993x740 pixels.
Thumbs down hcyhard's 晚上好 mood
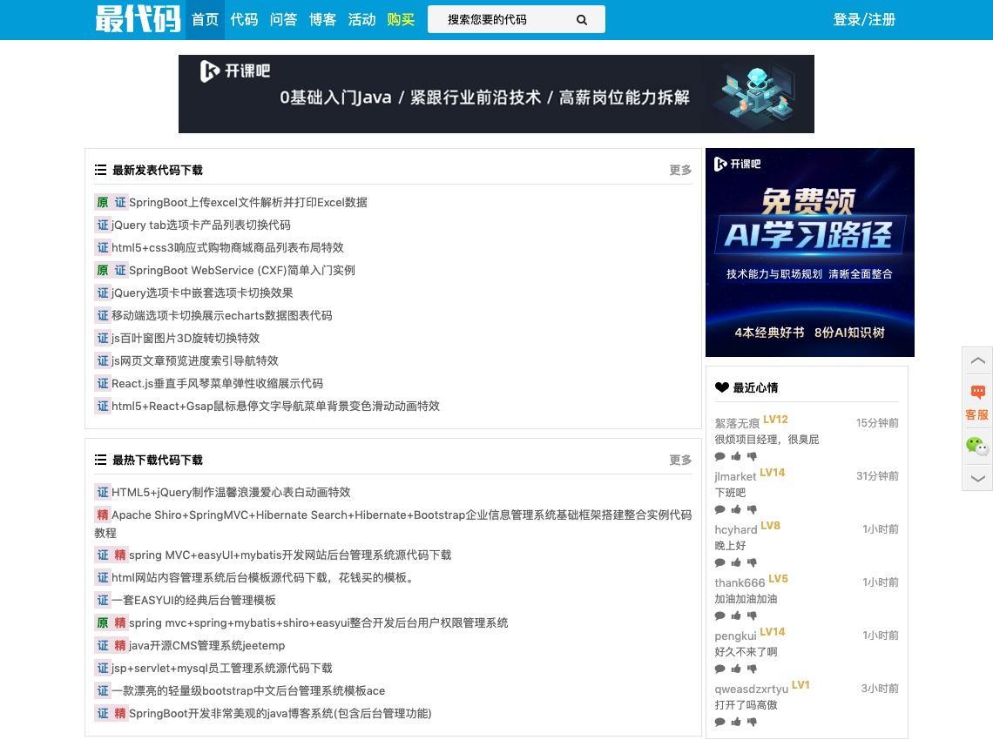pyautogui.click(x=753, y=562)
